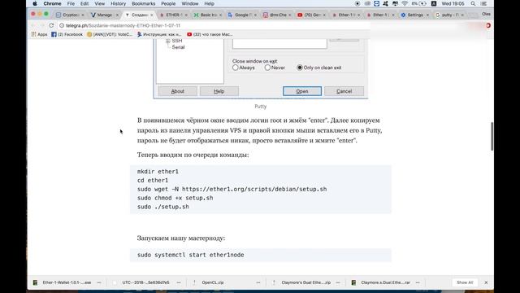Select the Never radio button
This screenshot has height=293, width=520.
point(267,68)
